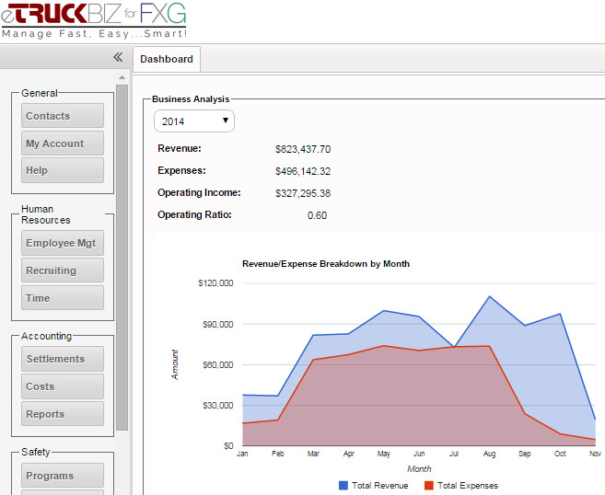Click the Revenue value $823,437.70
Image resolution: width=605 pixels, height=495 pixels.
tap(303, 149)
